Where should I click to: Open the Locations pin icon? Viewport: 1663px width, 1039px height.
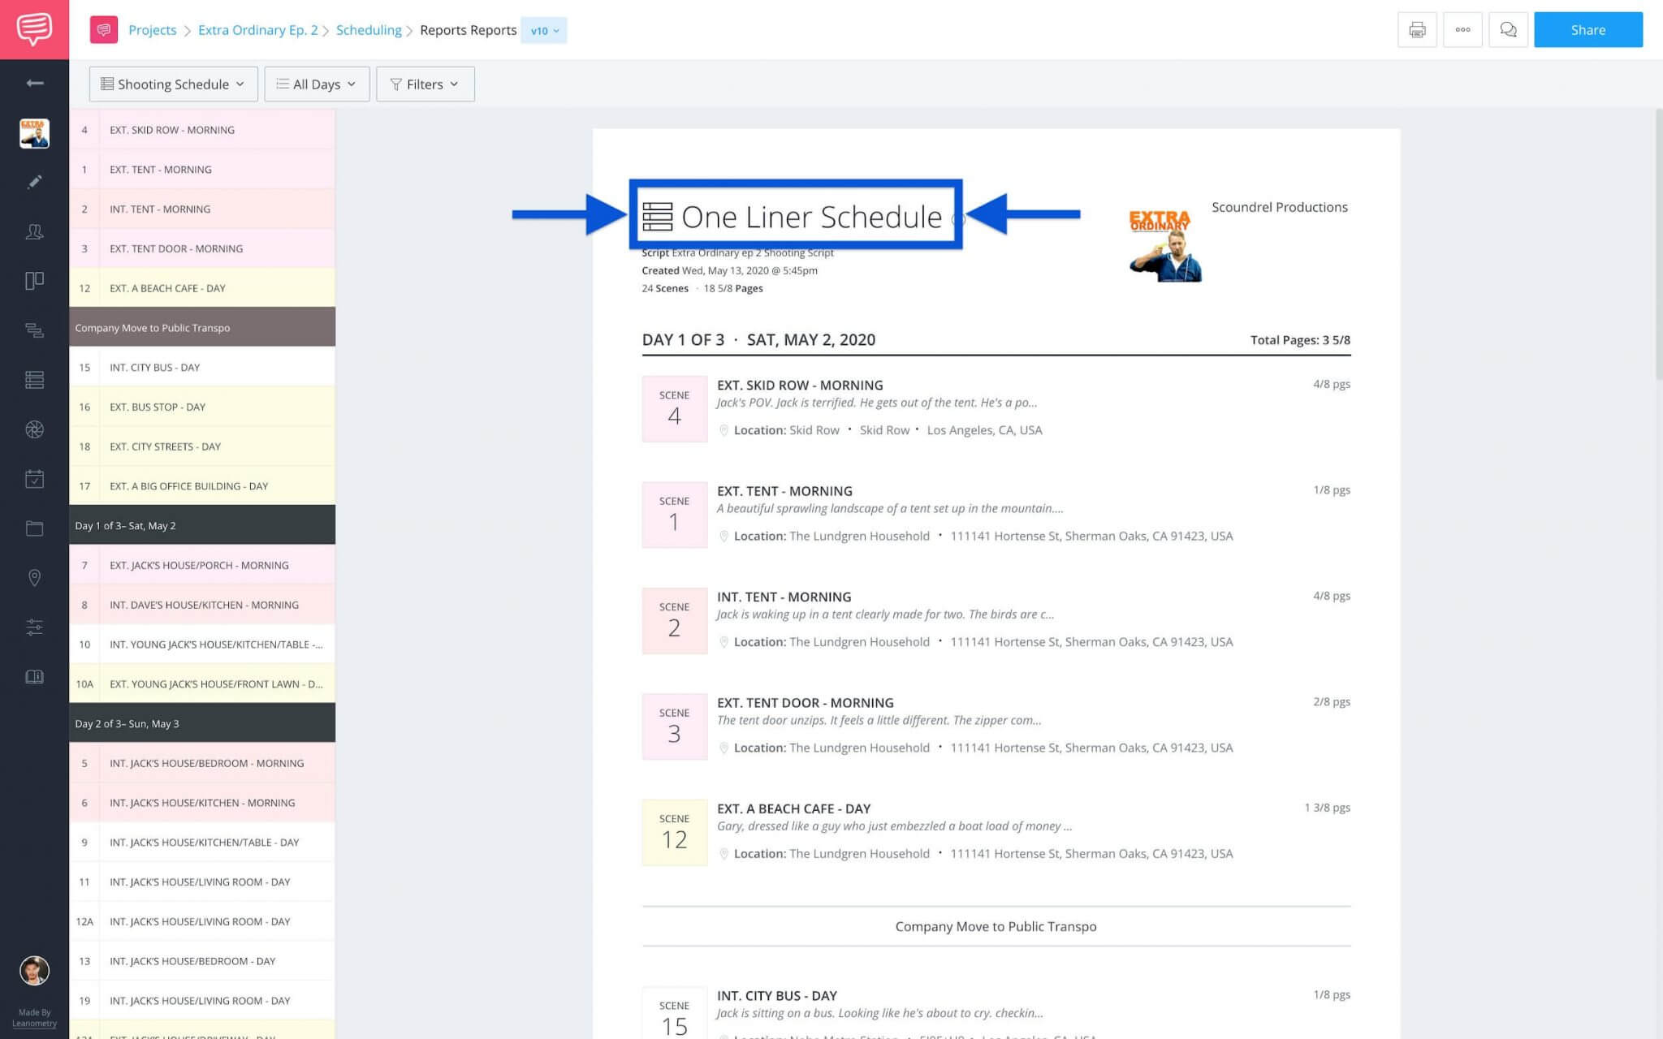pyautogui.click(x=34, y=578)
